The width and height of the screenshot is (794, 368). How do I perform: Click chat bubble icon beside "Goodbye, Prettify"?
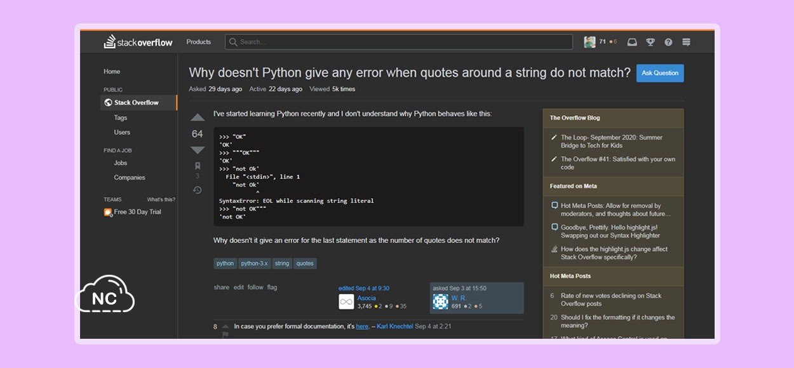tap(555, 227)
